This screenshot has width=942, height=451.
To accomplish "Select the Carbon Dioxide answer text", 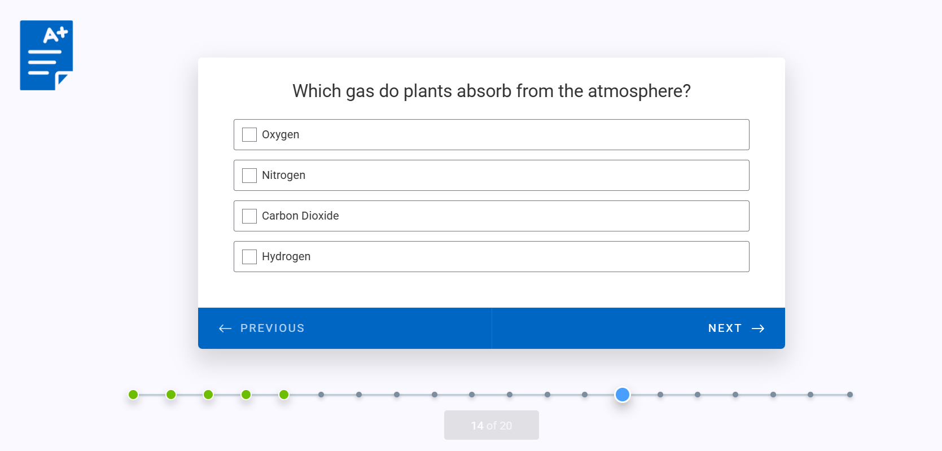I will [300, 216].
